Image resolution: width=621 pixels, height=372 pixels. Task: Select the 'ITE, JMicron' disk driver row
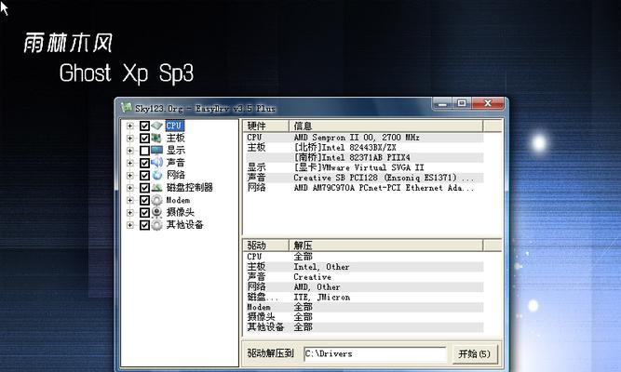tap(363, 298)
